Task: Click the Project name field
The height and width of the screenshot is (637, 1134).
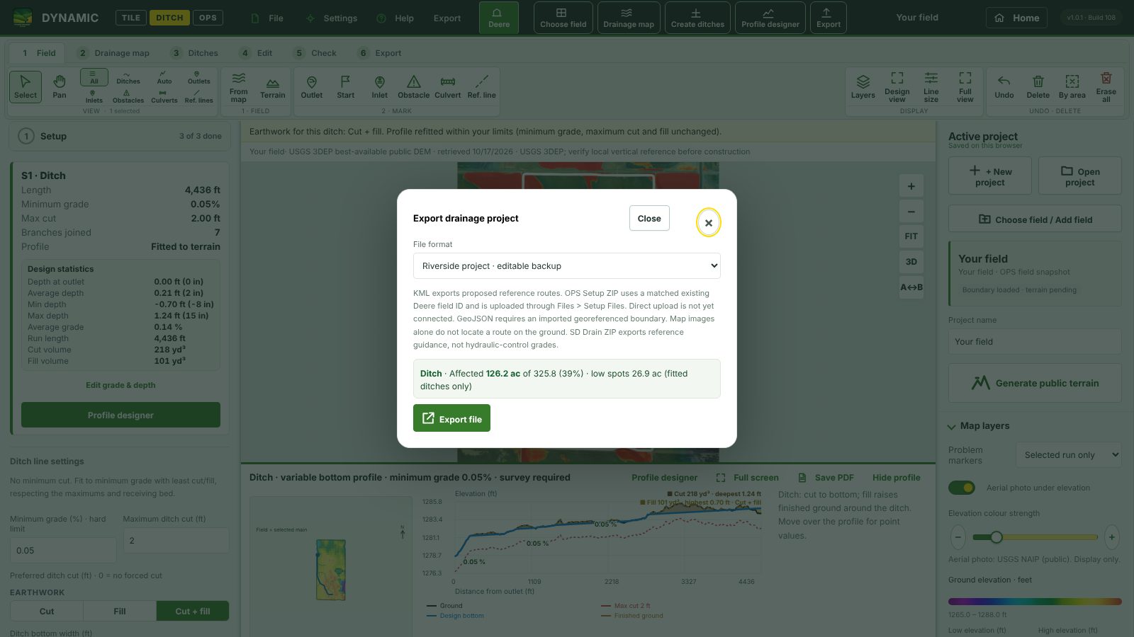Action: tap(1035, 341)
